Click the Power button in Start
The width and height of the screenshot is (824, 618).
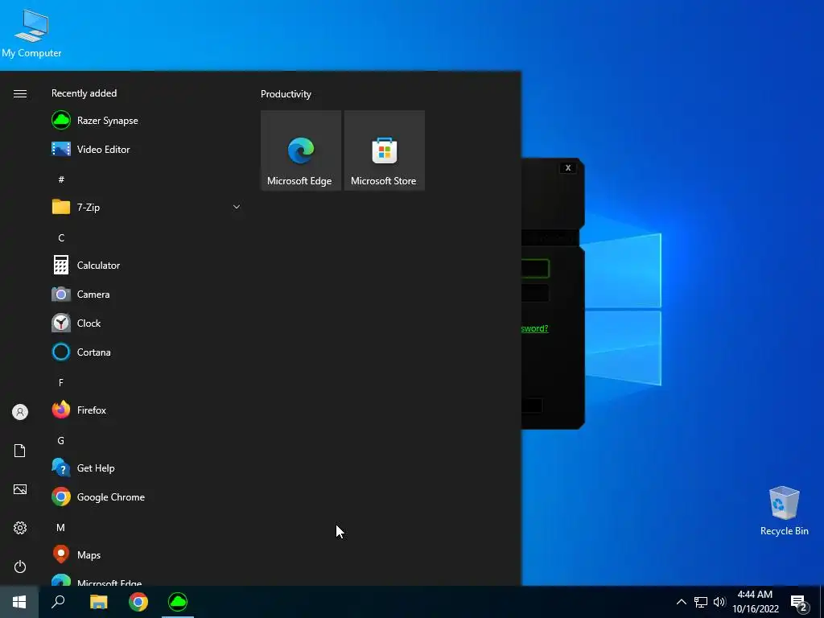click(x=20, y=566)
